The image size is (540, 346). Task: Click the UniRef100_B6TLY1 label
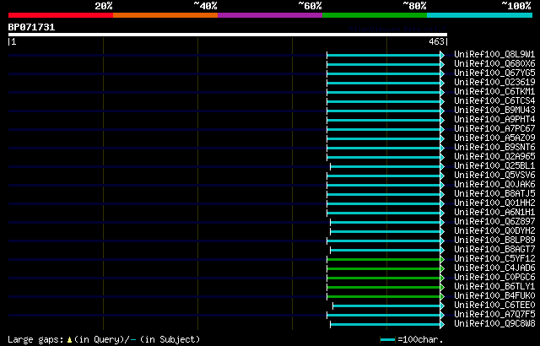tap(494, 287)
